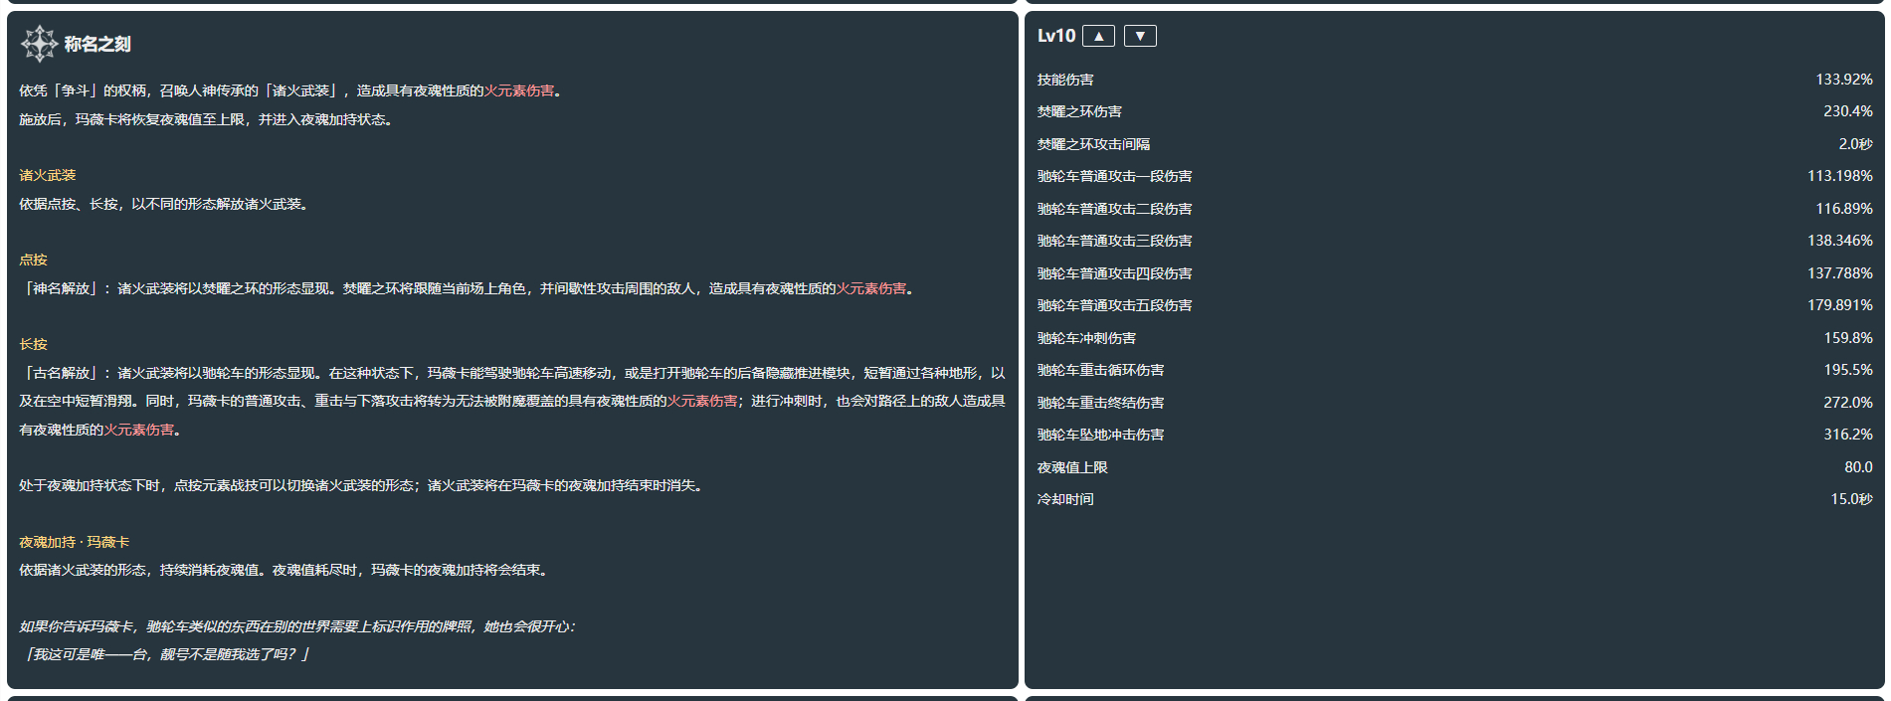This screenshot has width=1891, height=701.
Task: Click 驰轮车普通攻击三段伤害 label
Action: tap(1115, 241)
